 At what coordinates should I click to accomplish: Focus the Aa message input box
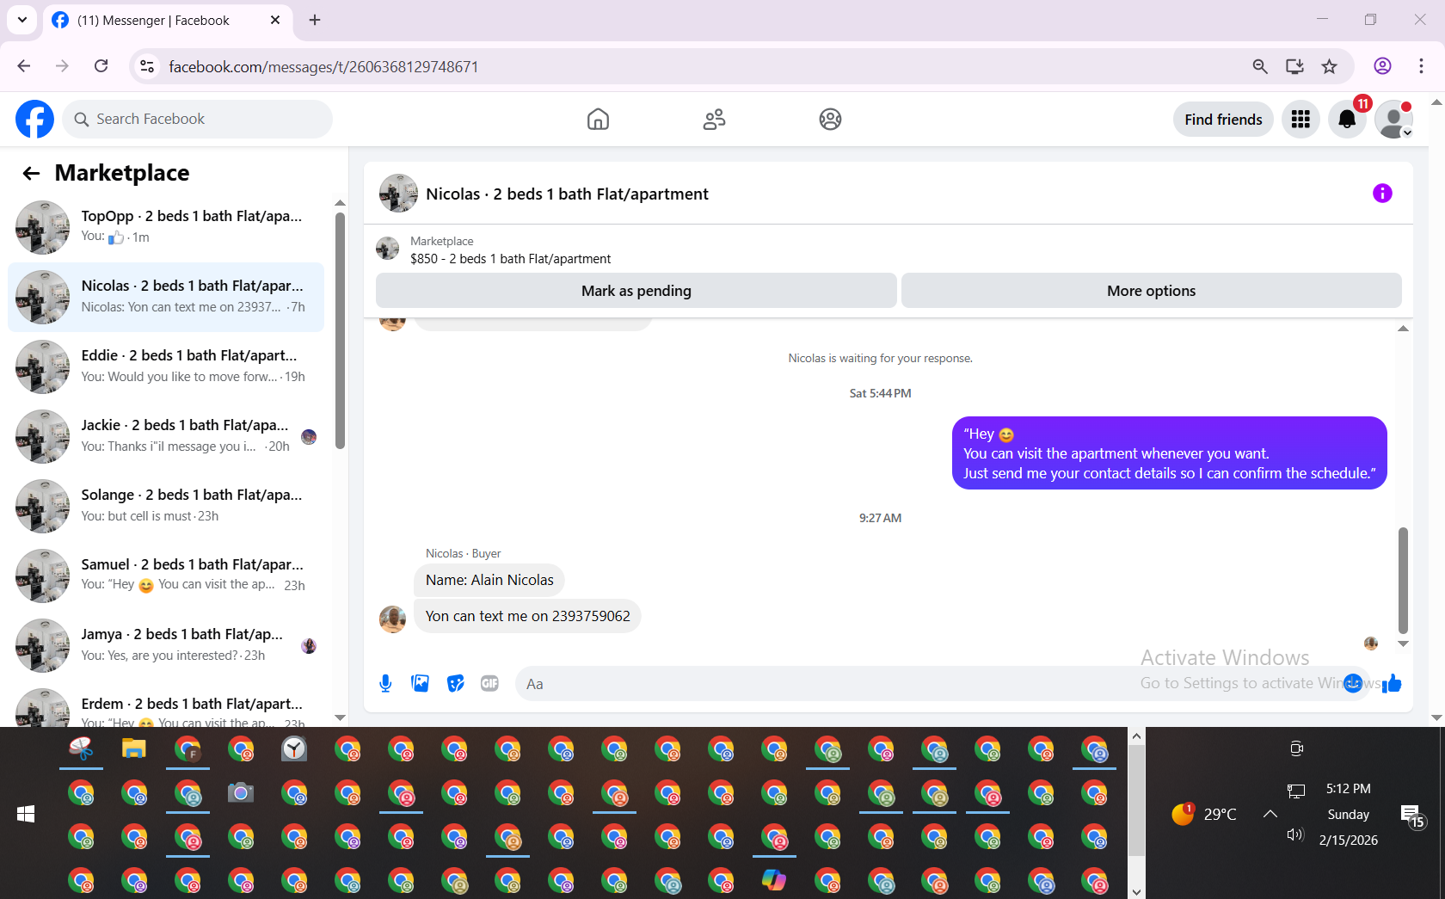[x=929, y=684]
